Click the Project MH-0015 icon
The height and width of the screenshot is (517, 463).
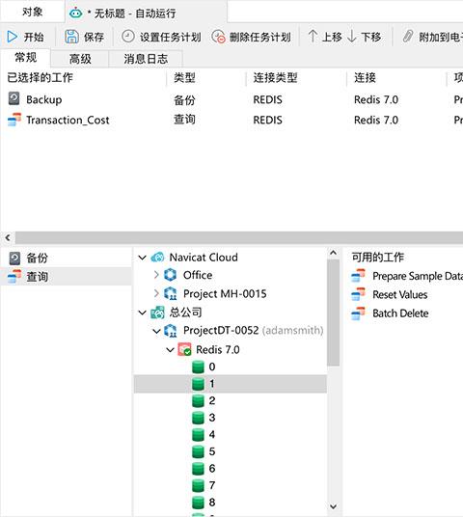pos(171,293)
